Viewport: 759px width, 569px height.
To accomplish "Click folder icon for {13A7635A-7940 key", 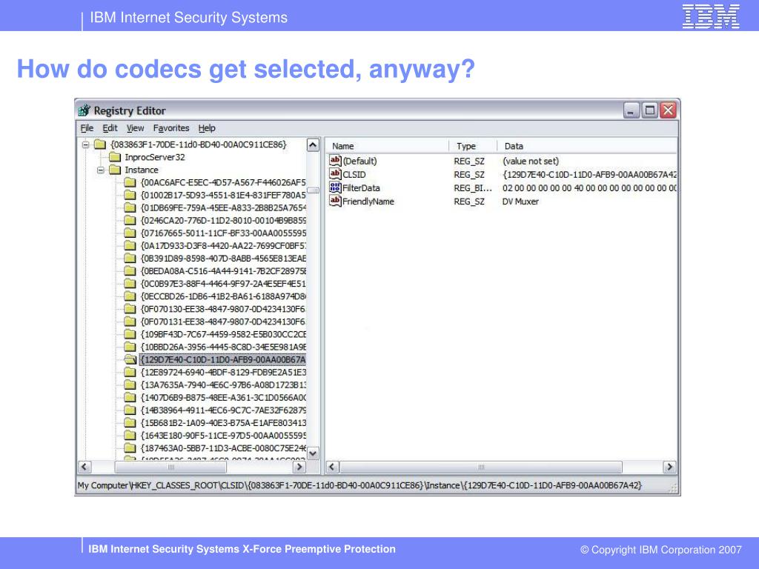I will coord(130,385).
